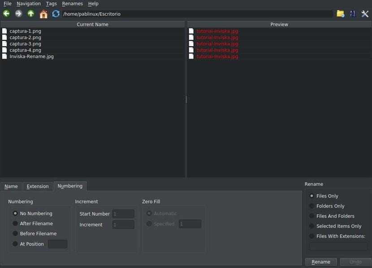The height and width of the screenshot is (268, 372).
Task: Go up one directory level
Action: point(30,13)
